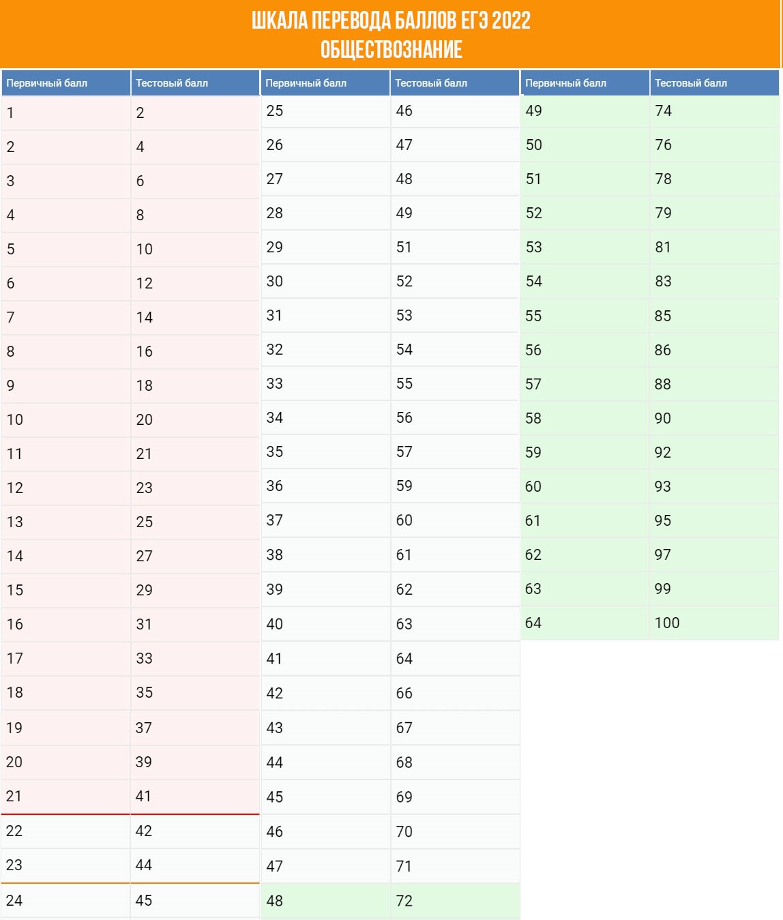This screenshot has width=783, height=920.
Task: Select test score 74 cell
Action: click(714, 111)
